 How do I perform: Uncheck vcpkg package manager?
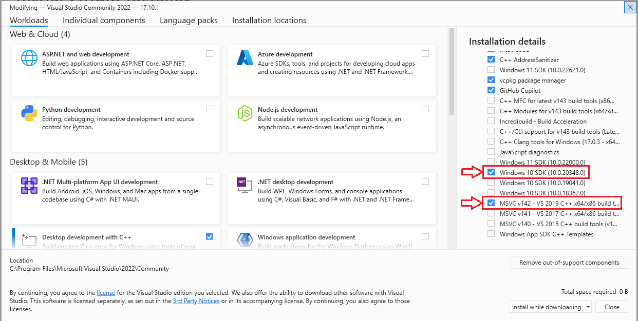pyautogui.click(x=491, y=80)
